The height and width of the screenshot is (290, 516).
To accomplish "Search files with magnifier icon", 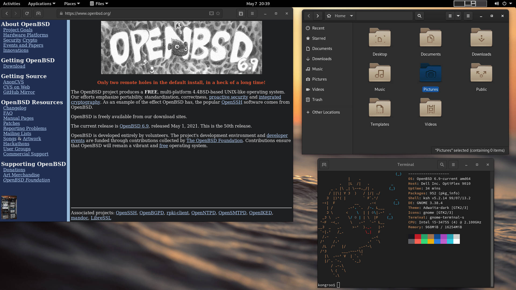I will pos(419,16).
